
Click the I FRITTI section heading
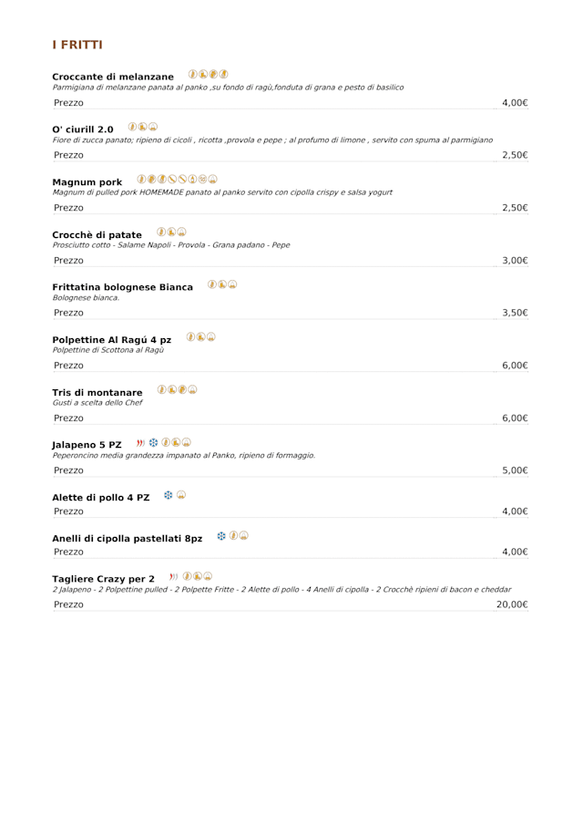[77, 46]
